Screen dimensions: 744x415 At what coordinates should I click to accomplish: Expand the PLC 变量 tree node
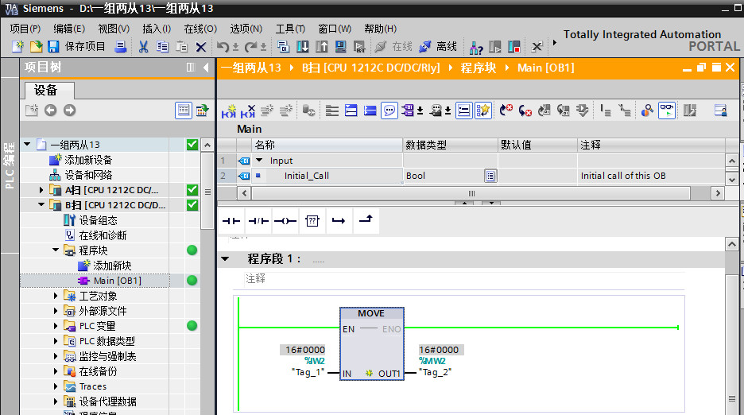tap(56, 326)
